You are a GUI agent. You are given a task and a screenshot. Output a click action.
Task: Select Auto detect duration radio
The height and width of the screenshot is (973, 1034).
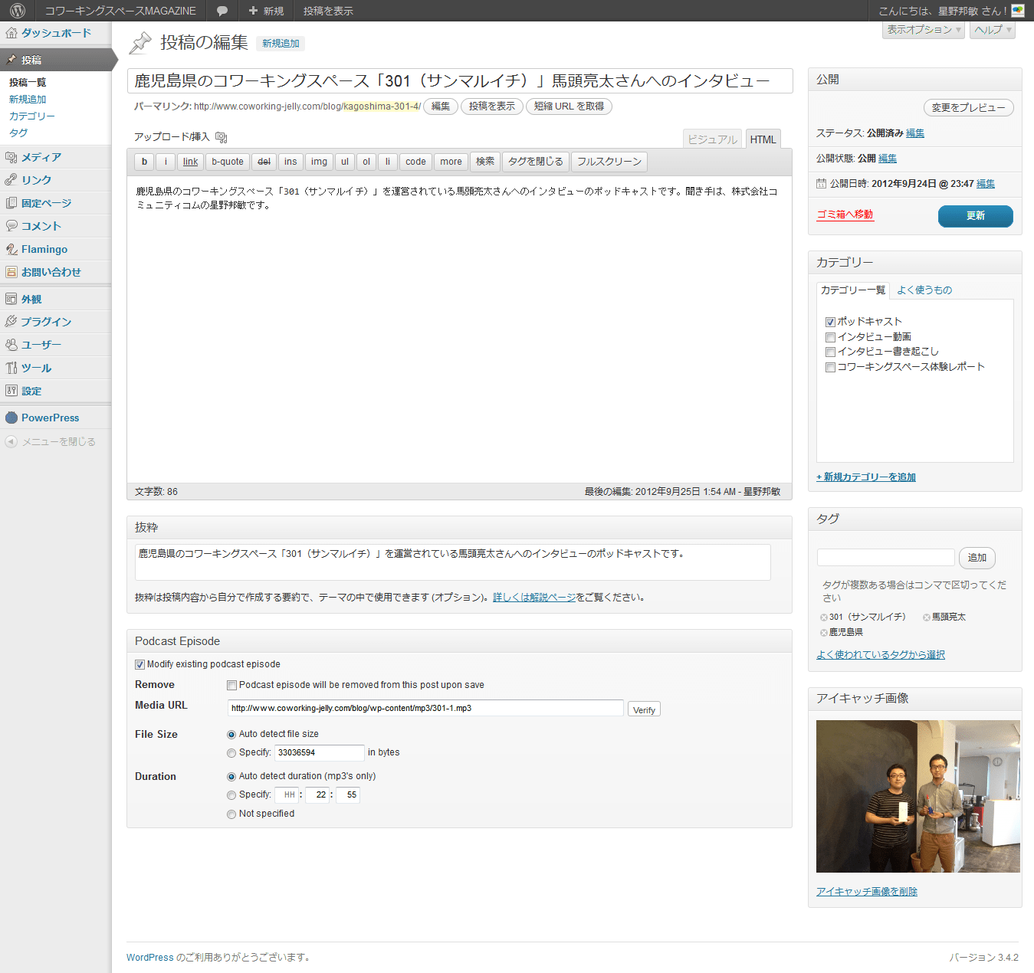click(231, 776)
